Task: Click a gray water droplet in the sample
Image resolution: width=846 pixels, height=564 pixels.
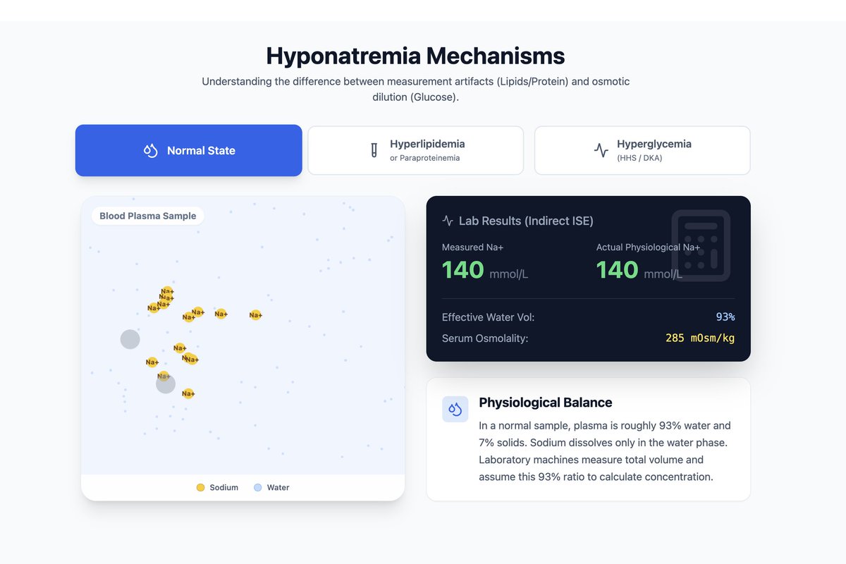Action: click(130, 339)
